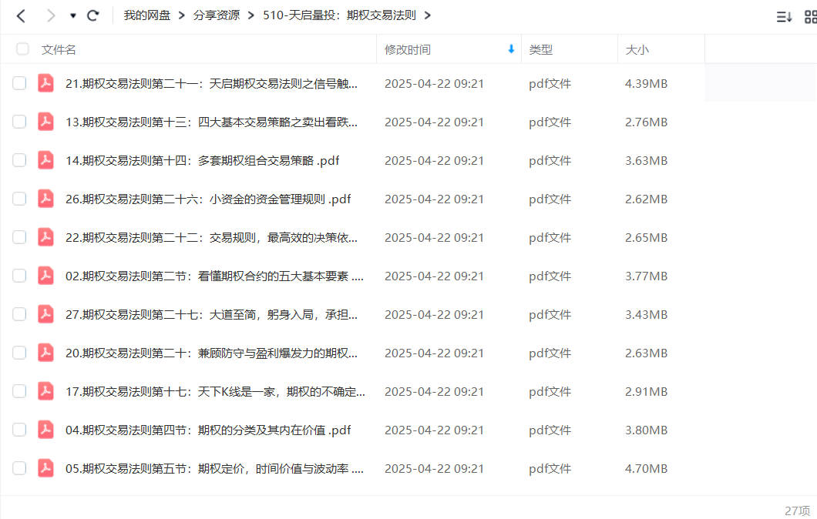The image size is (817, 519).
Task: Click the blue sort direction arrow
Action: (511, 49)
